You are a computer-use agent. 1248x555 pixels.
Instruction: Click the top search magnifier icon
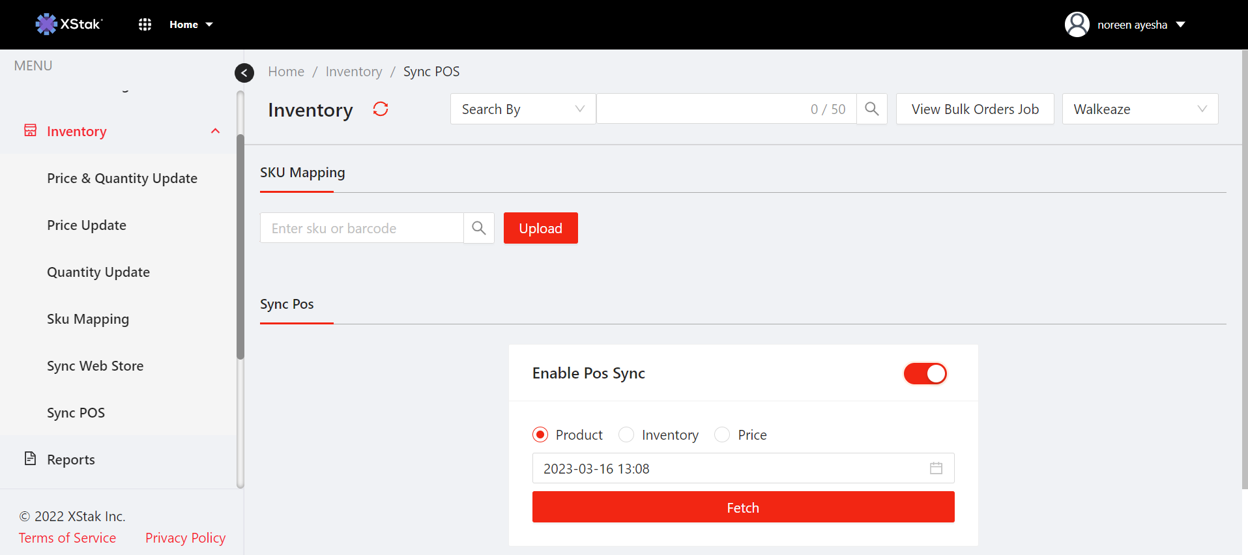[x=871, y=109]
